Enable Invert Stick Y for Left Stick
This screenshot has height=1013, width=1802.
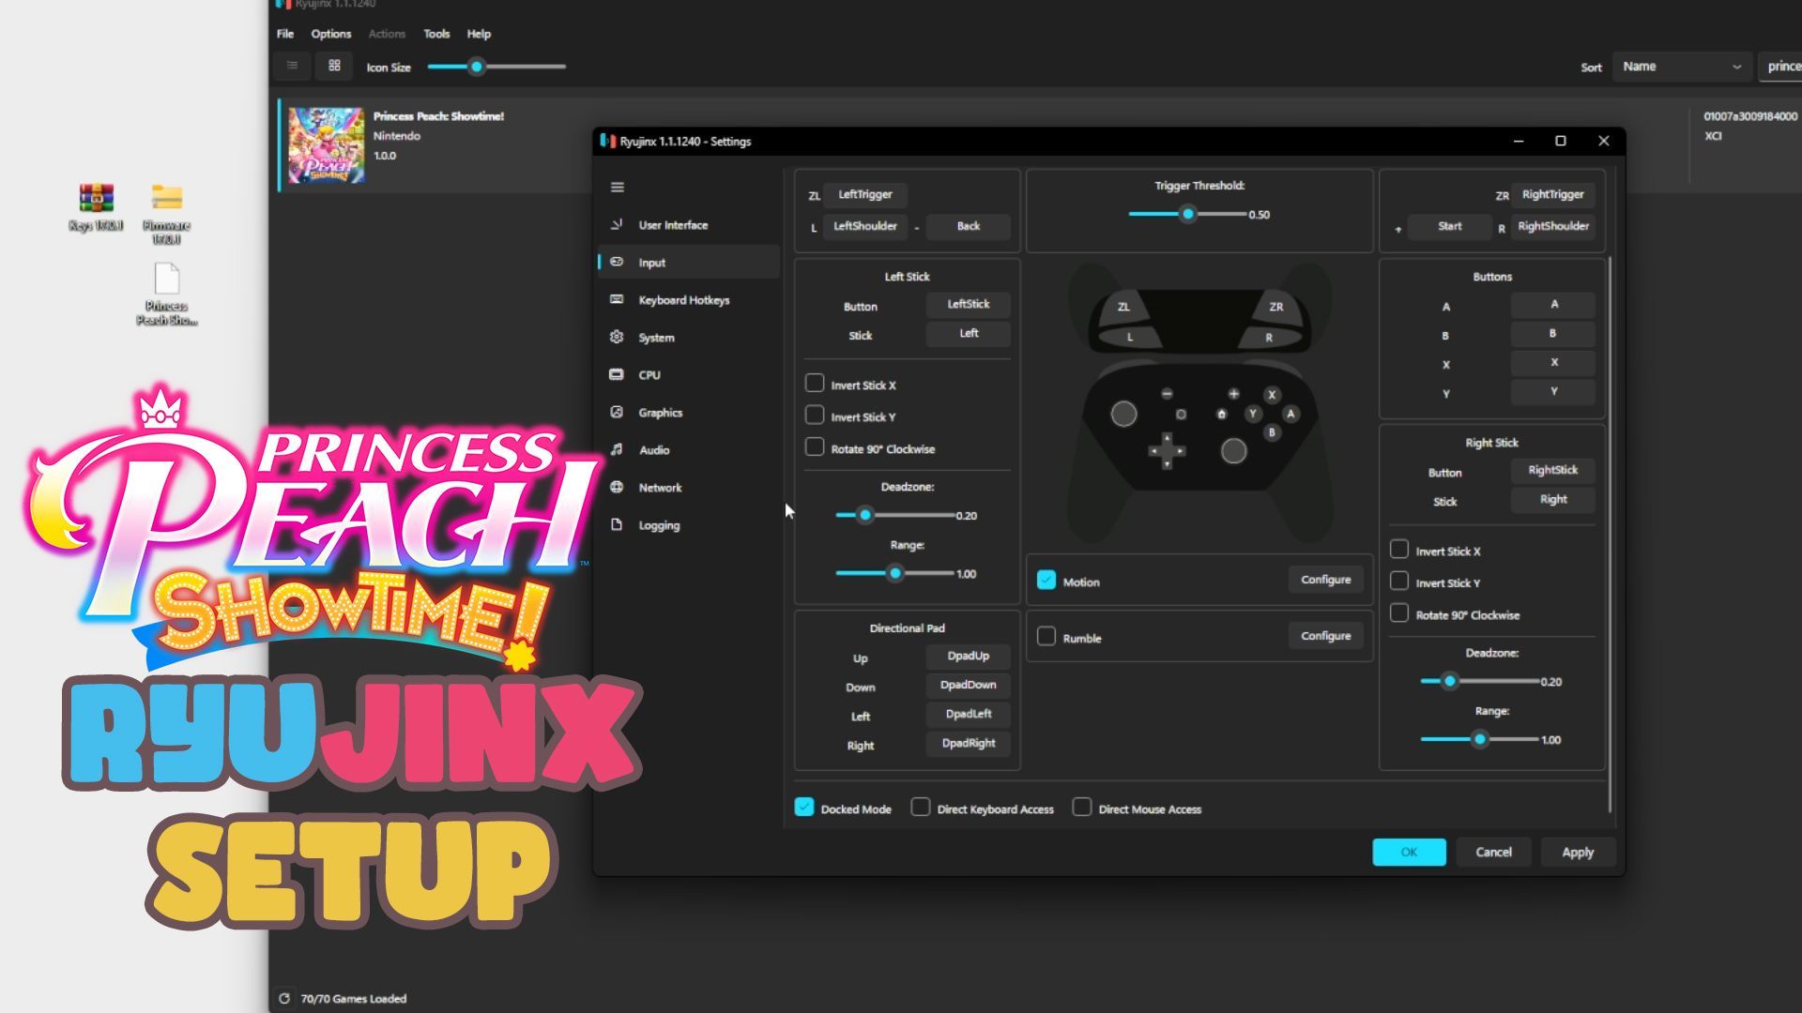[x=815, y=416]
